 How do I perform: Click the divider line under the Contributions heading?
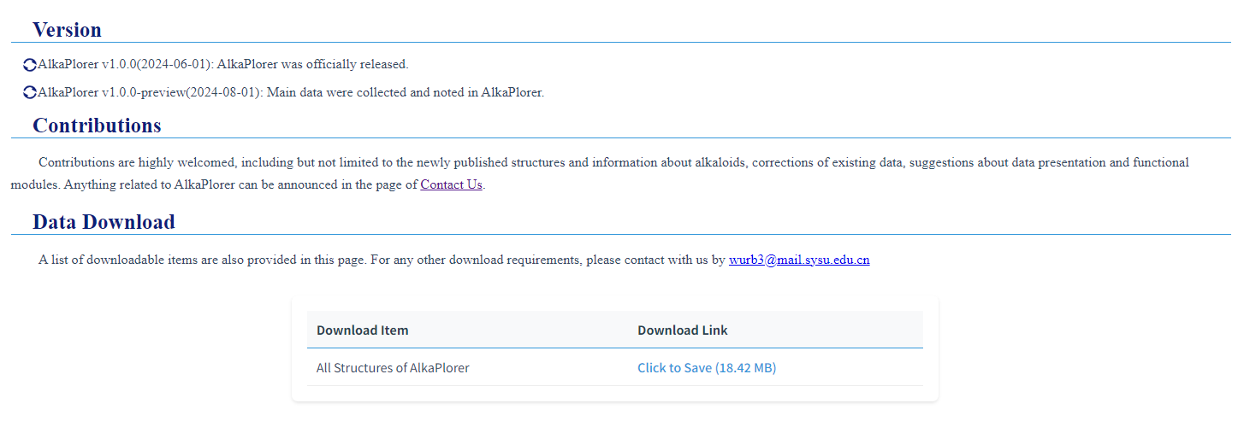[620, 138]
